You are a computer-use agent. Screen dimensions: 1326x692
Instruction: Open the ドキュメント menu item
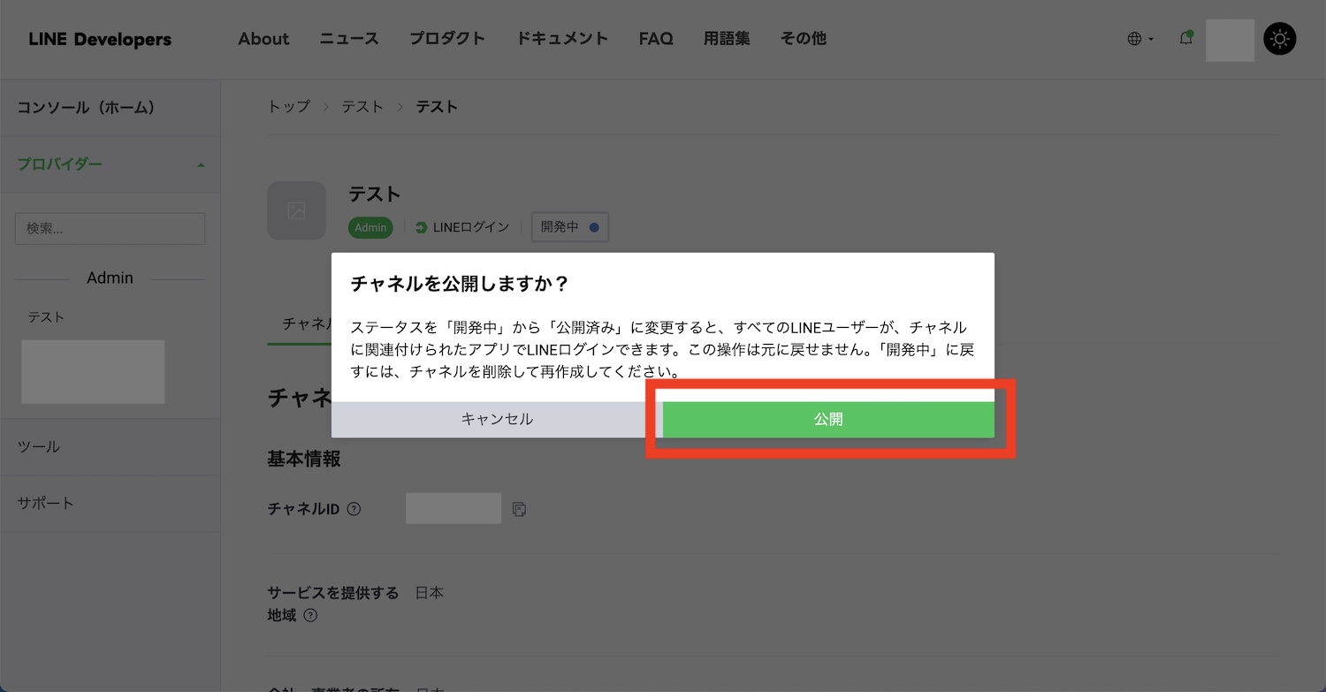pyautogui.click(x=562, y=39)
